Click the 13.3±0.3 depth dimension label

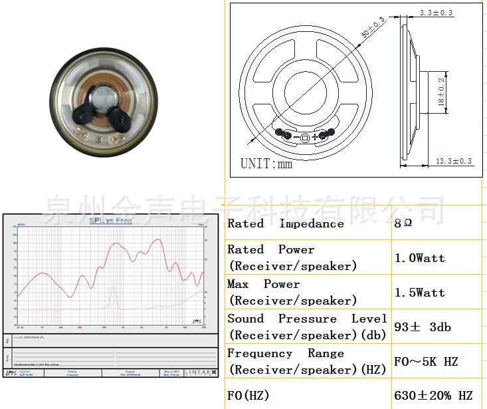pyautogui.click(x=454, y=161)
